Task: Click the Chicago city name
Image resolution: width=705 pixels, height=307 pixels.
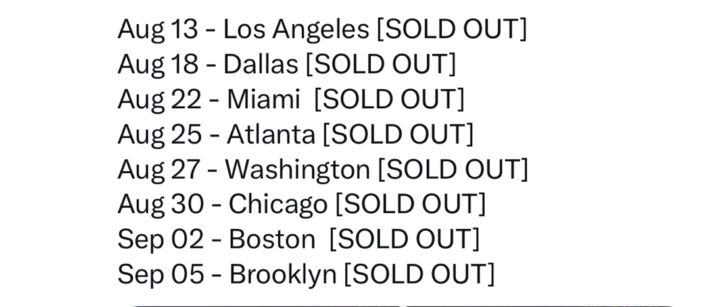Action: [278, 205]
